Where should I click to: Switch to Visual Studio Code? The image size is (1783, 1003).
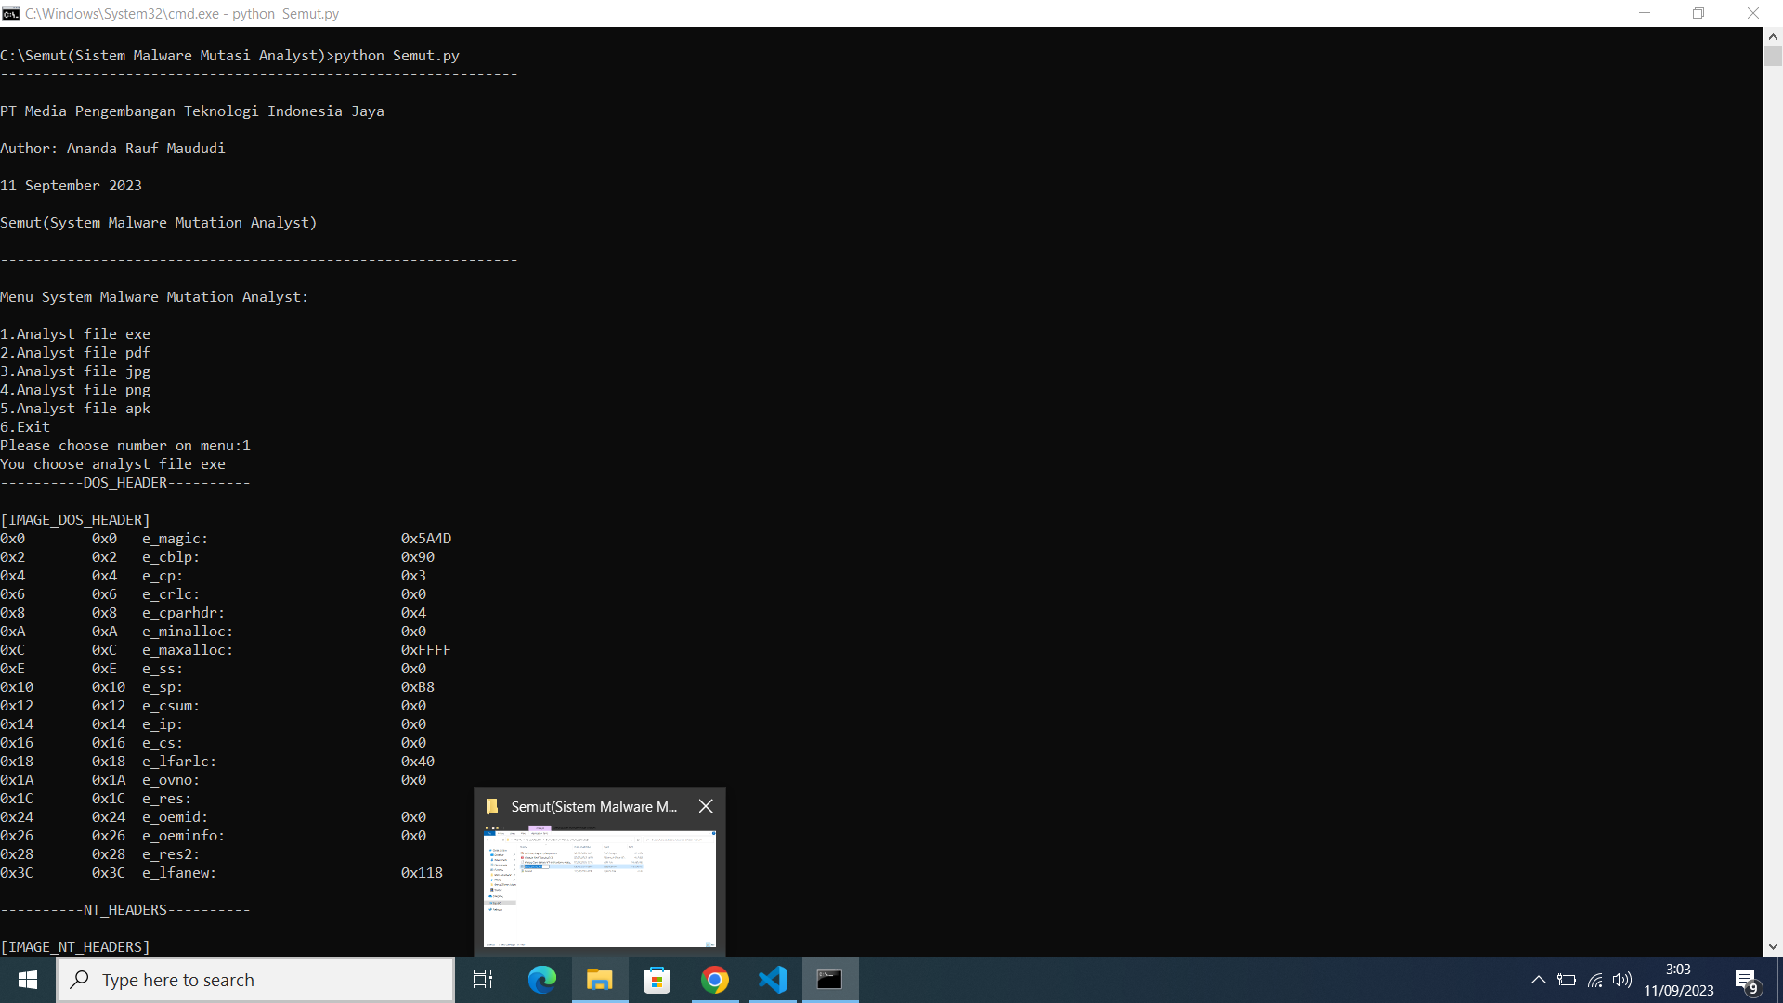coord(773,980)
